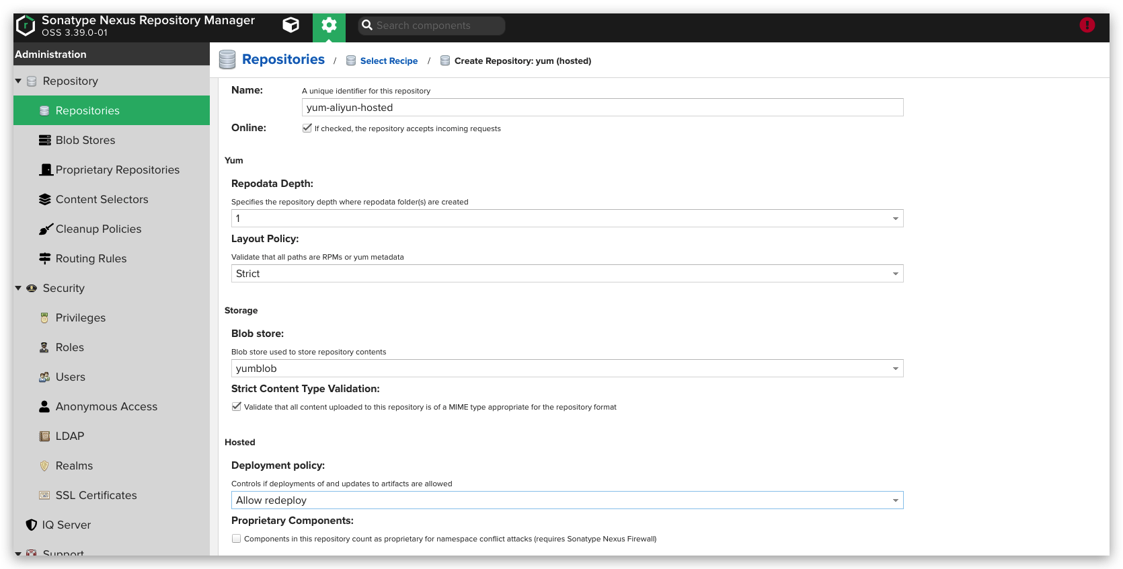This screenshot has height=569, width=1123.
Task: Click the Routing Rules signpost icon
Action: pos(45,259)
